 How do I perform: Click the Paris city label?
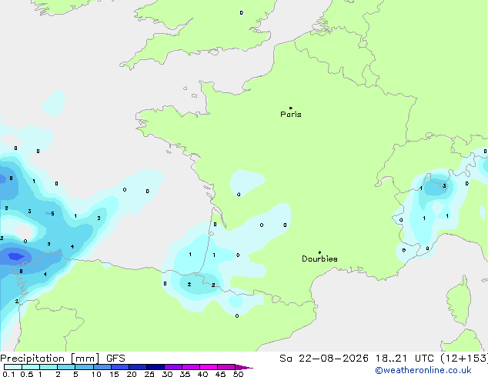(x=291, y=115)
